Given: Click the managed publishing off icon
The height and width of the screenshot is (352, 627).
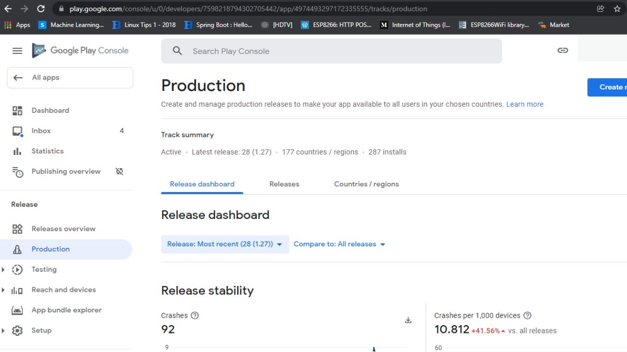Looking at the screenshot, I should (x=119, y=172).
